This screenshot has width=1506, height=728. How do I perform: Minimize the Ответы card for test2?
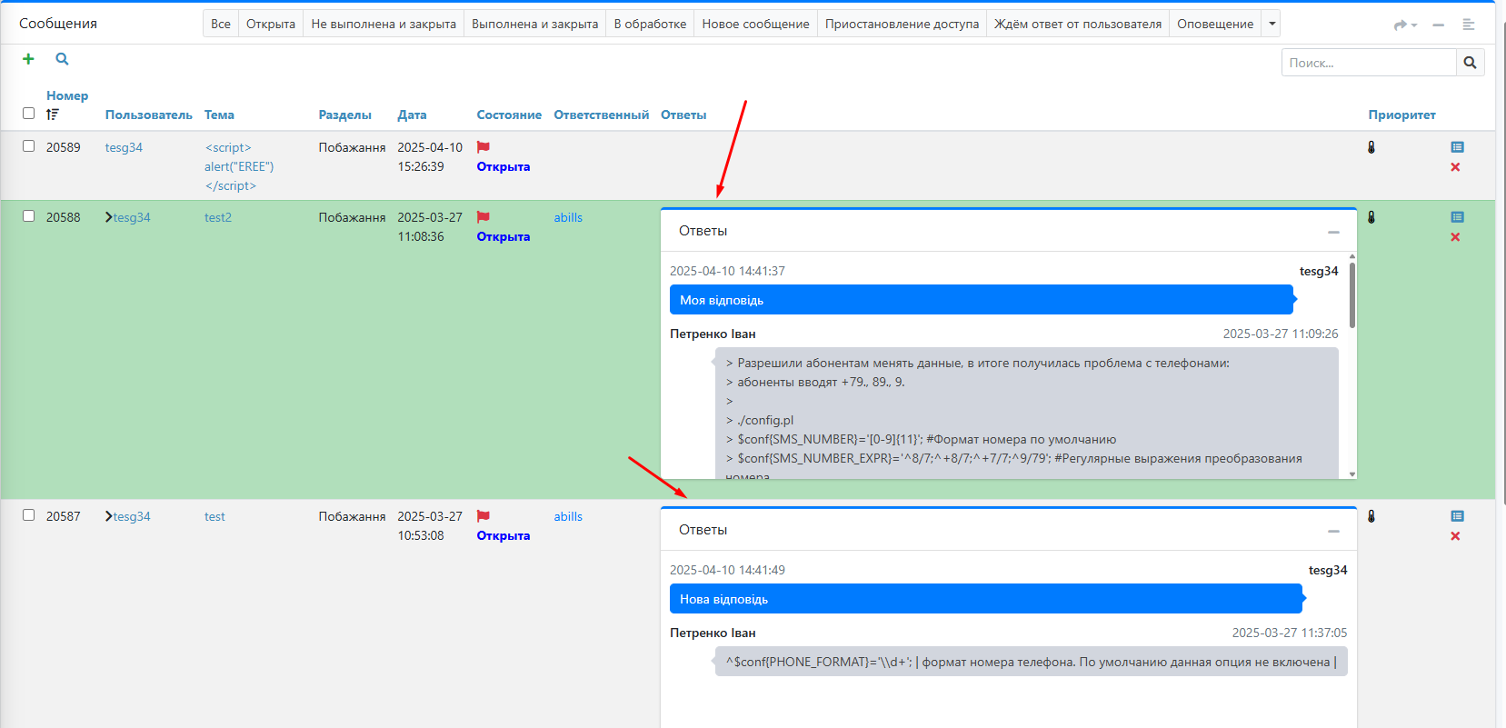pos(1333,232)
